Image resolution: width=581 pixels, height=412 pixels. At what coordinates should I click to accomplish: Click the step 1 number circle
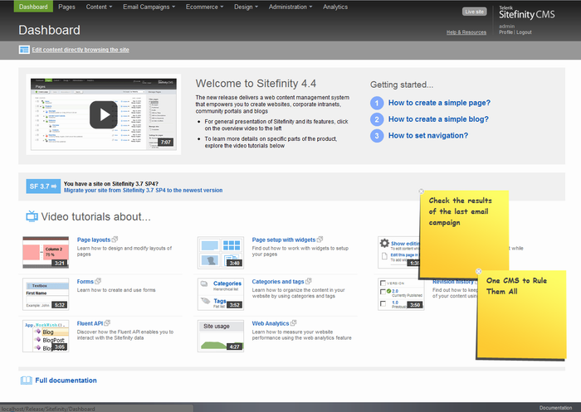(377, 104)
